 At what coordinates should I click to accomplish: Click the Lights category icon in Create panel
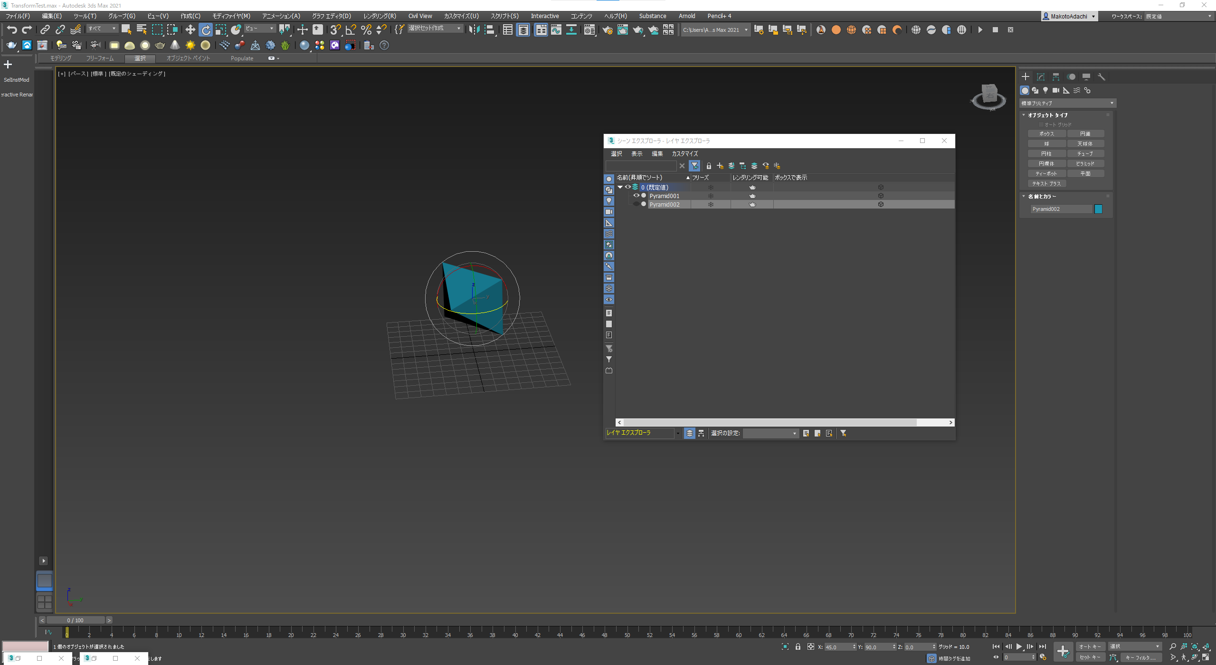pos(1045,90)
